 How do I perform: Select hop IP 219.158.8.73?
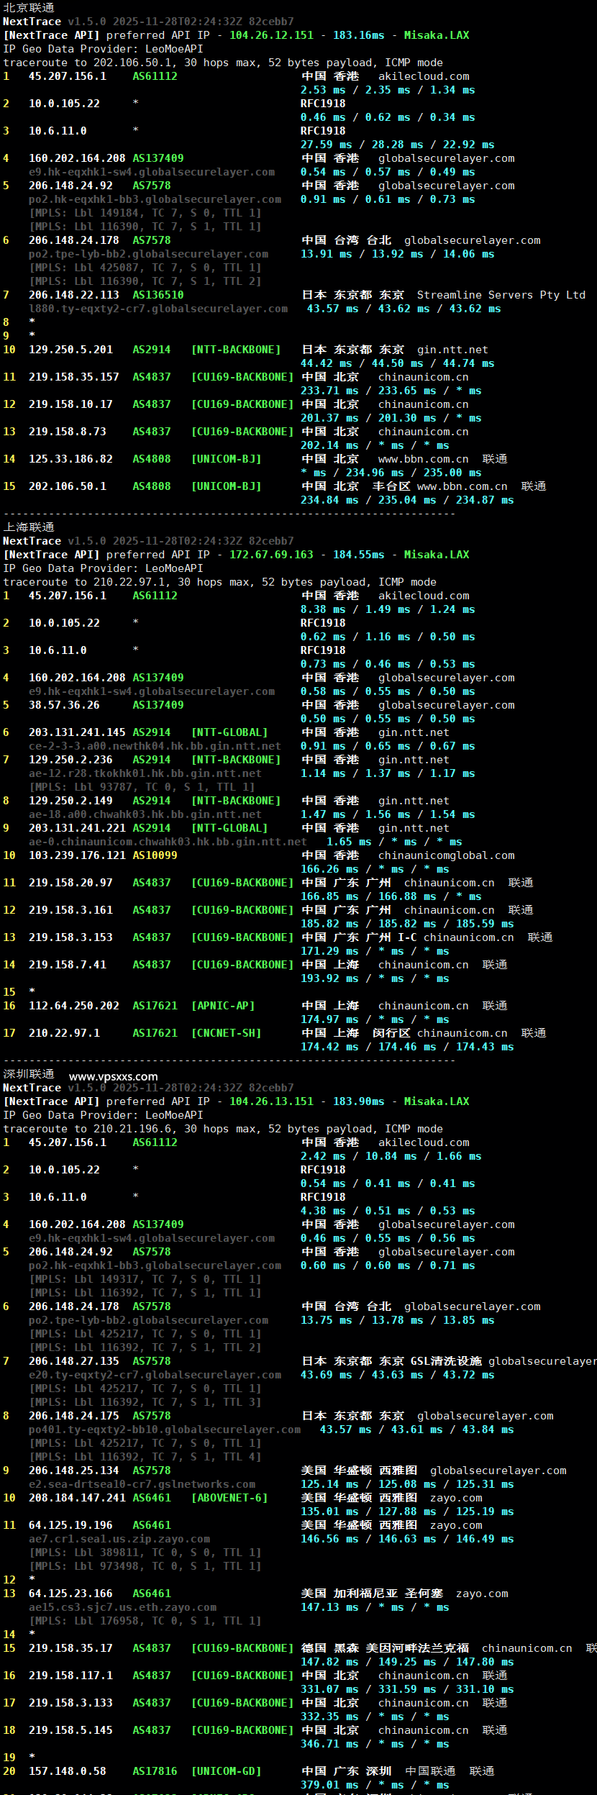pyautogui.click(x=68, y=432)
